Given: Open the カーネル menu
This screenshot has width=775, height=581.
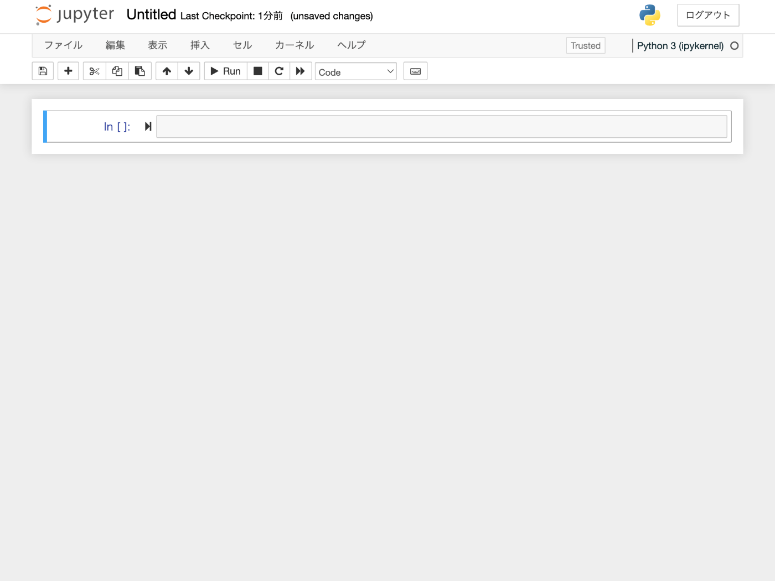Looking at the screenshot, I should point(294,45).
